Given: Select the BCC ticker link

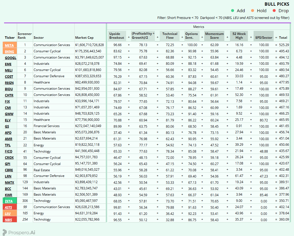Looking at the screenshot, I should click(8, 189).
